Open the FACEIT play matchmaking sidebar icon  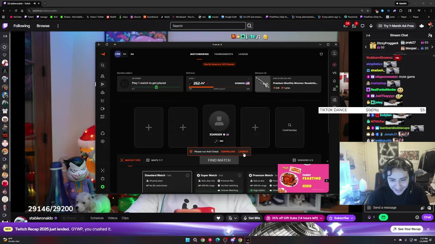pos(103,84)
